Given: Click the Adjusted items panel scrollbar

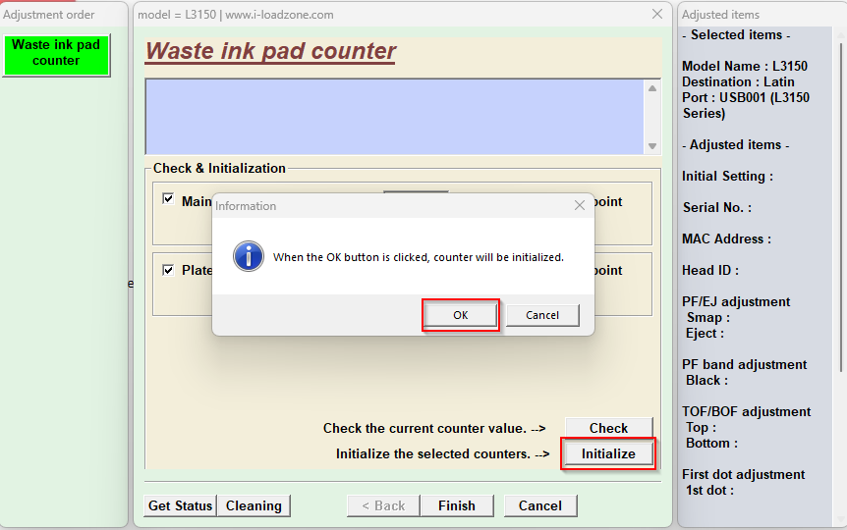Looking at the screenshot, I should pyautogui.click(x=840, y=196).
